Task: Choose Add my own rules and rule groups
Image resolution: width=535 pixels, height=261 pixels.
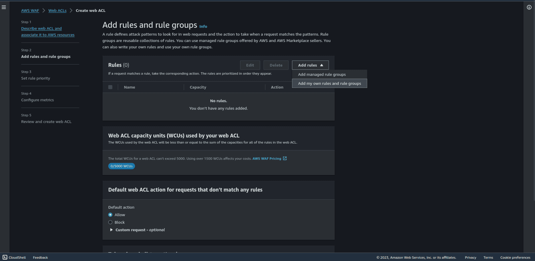Action: [329, 84]
